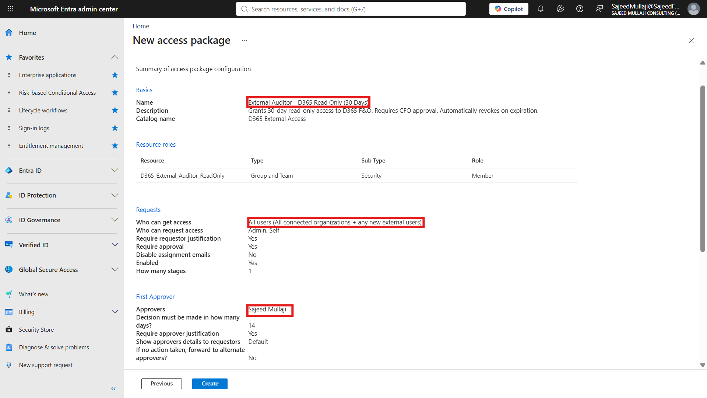Expand the ID Governance menu
The height and width of the screenshot is (398, 707).
tap(115, 220)
